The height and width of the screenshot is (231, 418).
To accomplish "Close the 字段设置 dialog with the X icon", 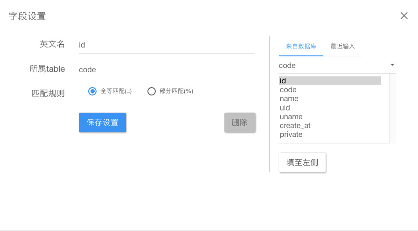I will 404,16.
